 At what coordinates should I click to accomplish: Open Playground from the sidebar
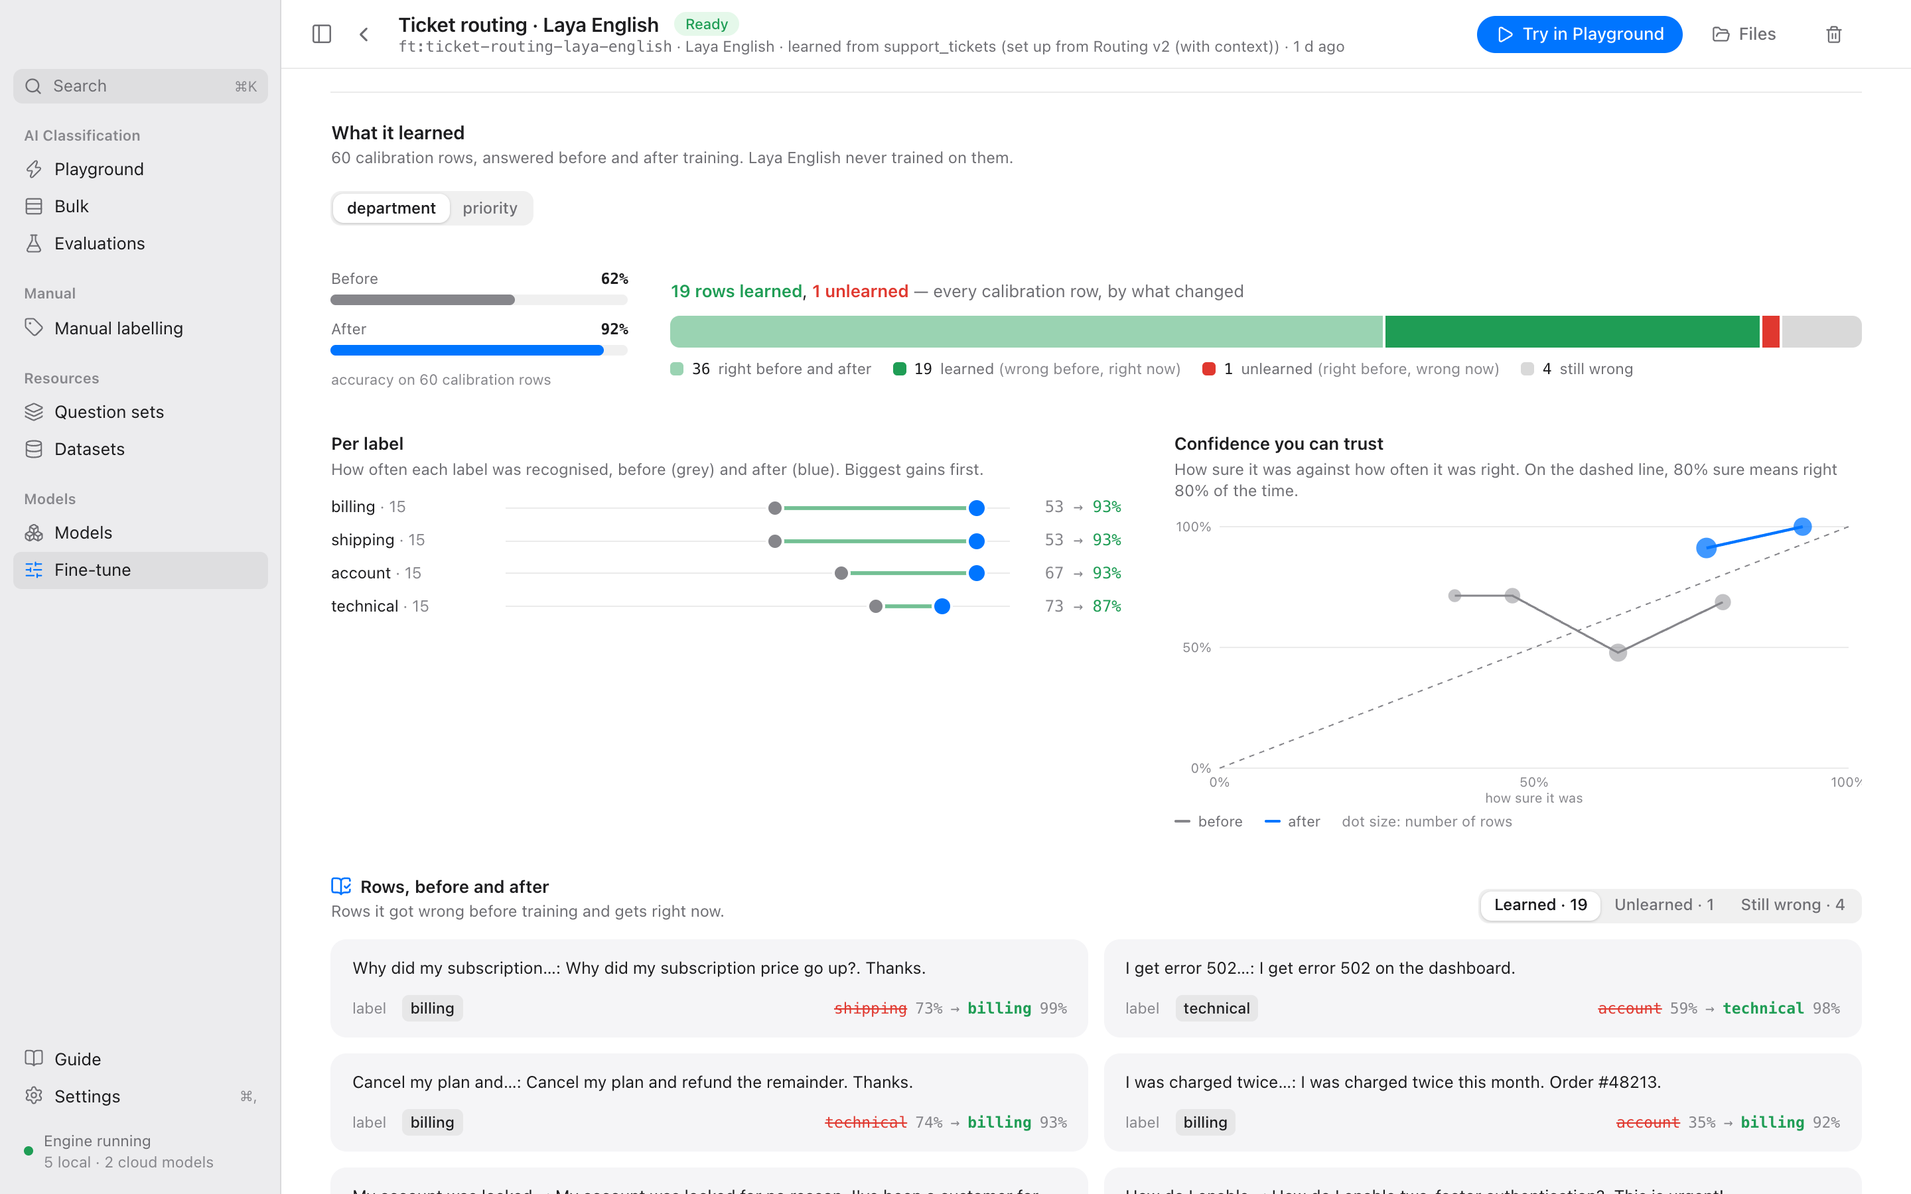click(141, 169)
